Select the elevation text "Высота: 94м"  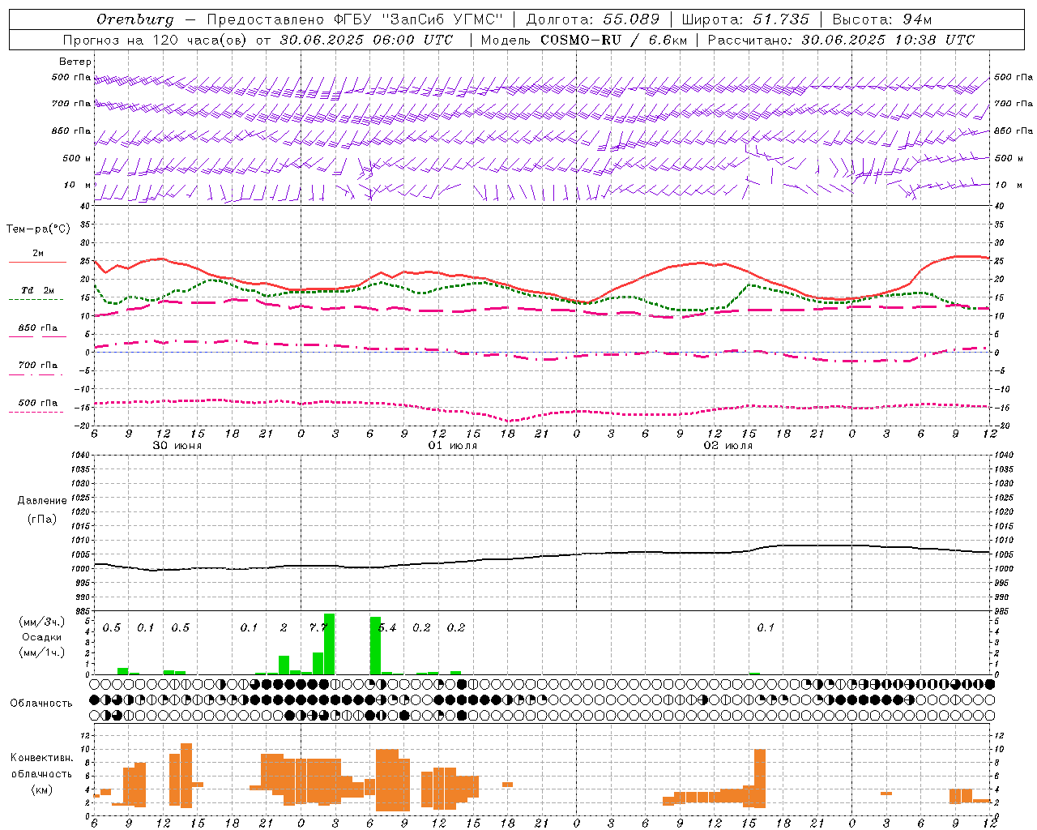[x=882, y=19]
